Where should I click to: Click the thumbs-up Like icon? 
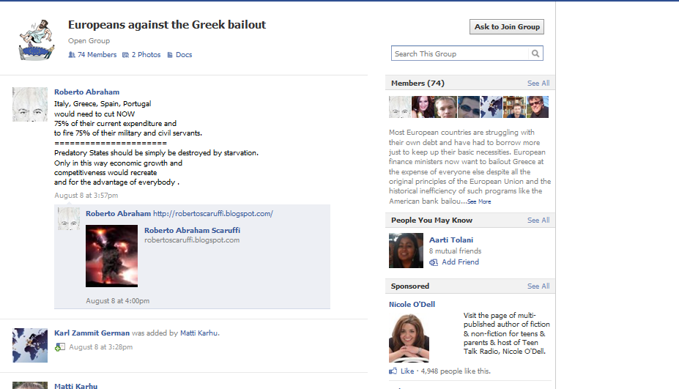[x=393, y=371]
